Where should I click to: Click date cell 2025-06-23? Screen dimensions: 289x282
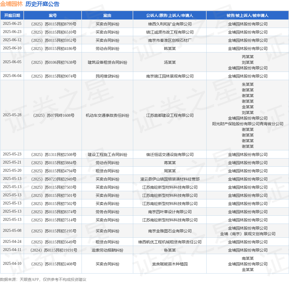12,32
